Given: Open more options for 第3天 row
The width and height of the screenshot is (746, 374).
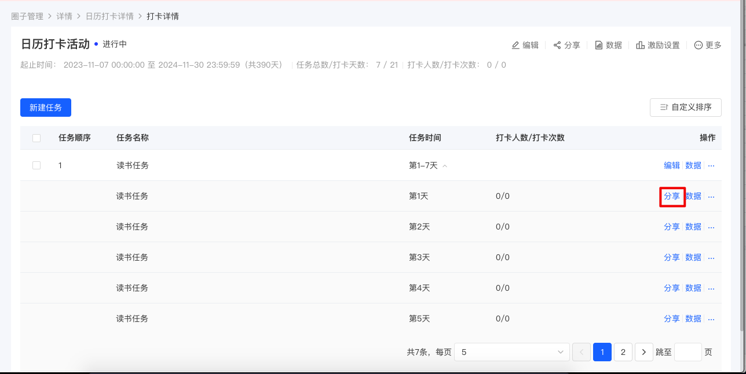Looking at the screenshot, I should pyautogui.click(x=711, y=258).
